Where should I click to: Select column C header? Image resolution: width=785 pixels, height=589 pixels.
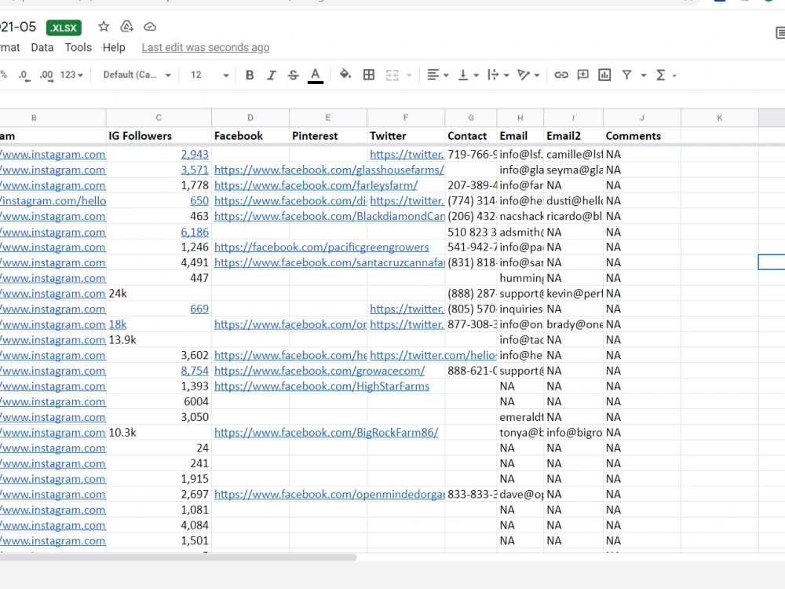pyautogui.click(x=159, y=118)
